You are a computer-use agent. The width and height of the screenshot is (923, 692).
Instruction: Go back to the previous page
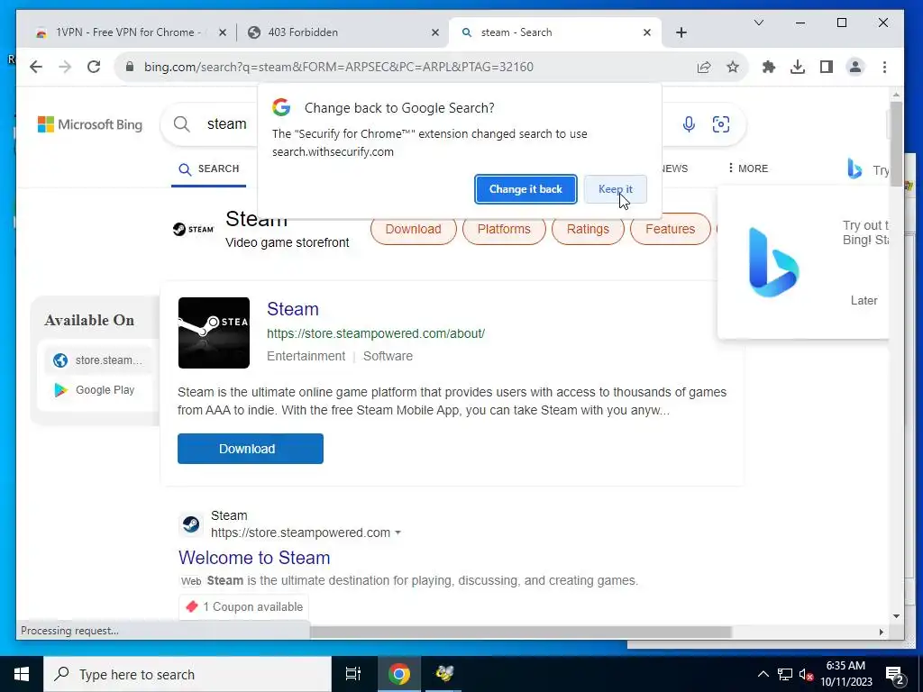click(36, 67)
